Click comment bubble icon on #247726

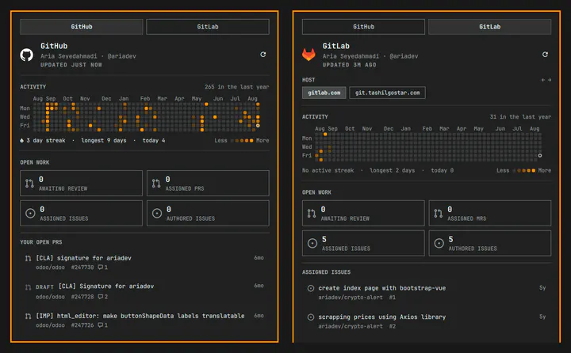point(100,325)
